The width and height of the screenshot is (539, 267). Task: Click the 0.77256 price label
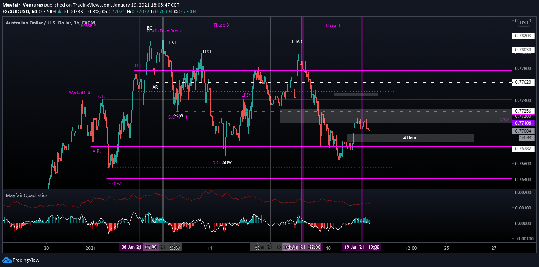tap(523, 111)
